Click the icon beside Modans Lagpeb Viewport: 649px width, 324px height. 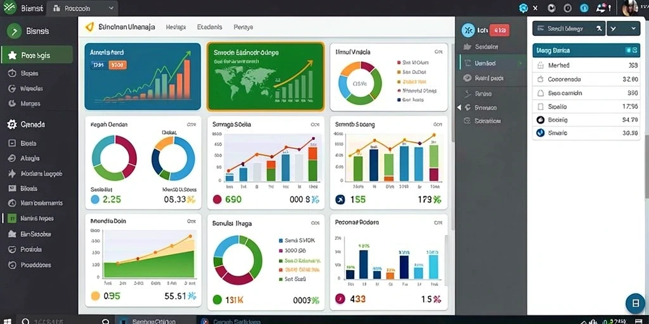pyautogui.click(x=12, y=173)
